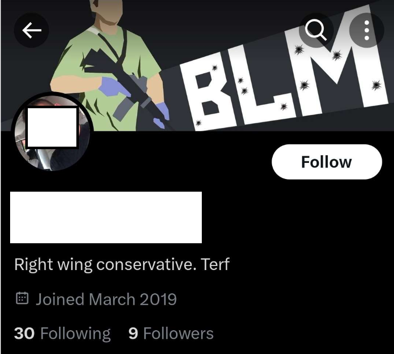Click the Joined March 2019 text
394x354 pixels.
tap(106, 299)
